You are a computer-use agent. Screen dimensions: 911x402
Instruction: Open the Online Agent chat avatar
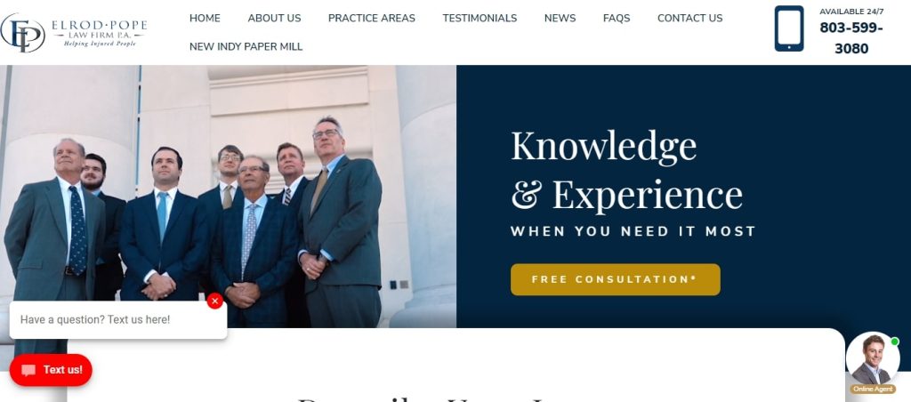tap(873, 360)
